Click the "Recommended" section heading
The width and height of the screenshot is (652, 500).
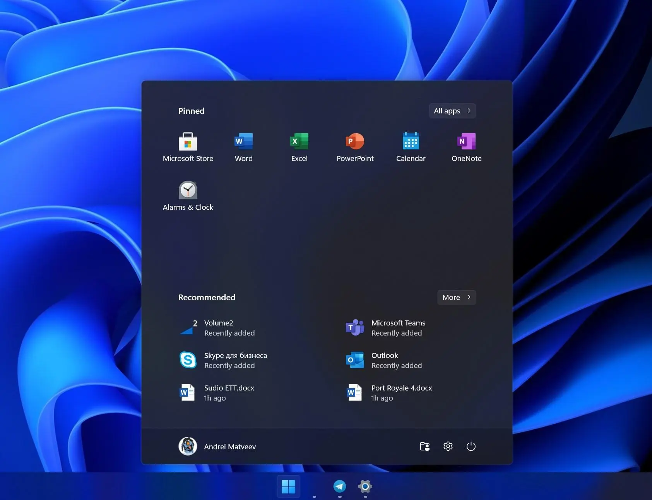(207, 297)
